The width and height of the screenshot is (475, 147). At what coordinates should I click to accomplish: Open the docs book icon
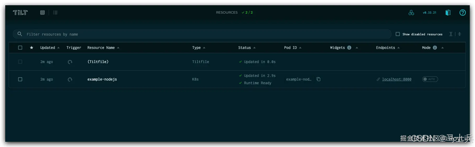tap(448, 12)
